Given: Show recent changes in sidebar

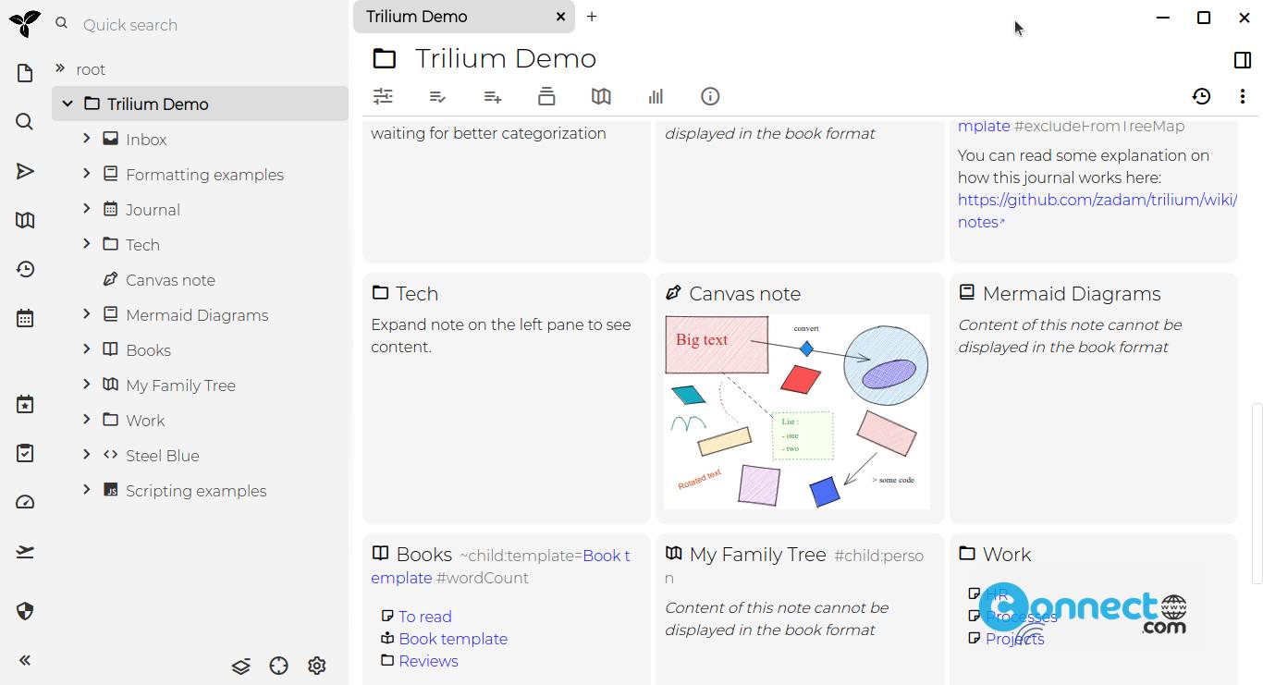Looking at the screenshot, I should (x=25, y=269).
